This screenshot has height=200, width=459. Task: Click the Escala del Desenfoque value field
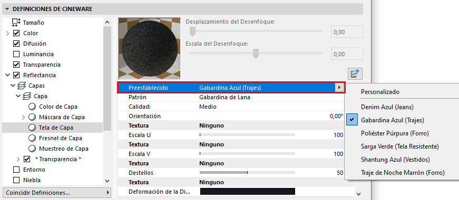[x=347, y=54]
